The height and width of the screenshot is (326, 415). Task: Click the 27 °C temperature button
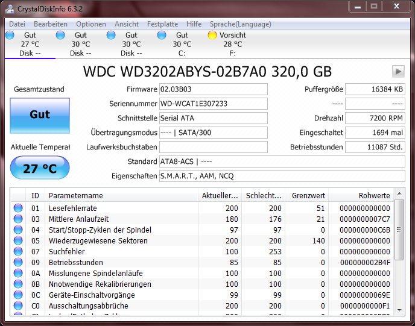[40, 168]
